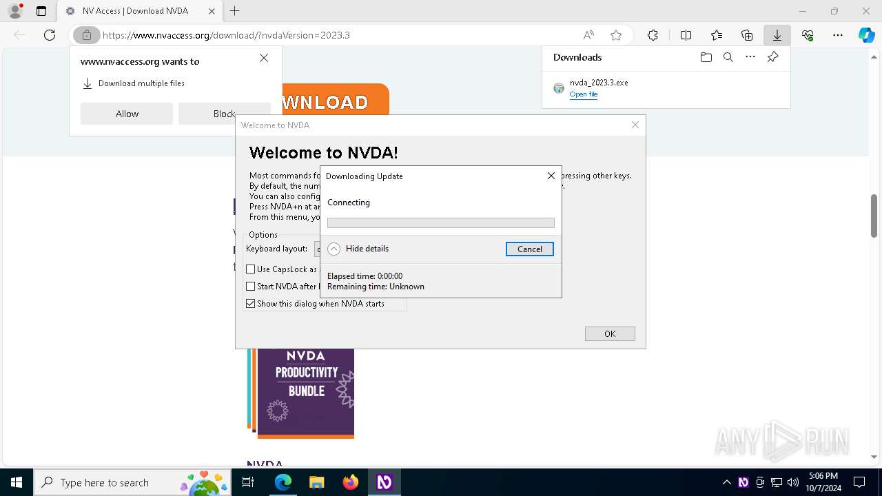Click the NVDA system tray icon
Viewport: 882px width, 496px height.
(743, 482)
